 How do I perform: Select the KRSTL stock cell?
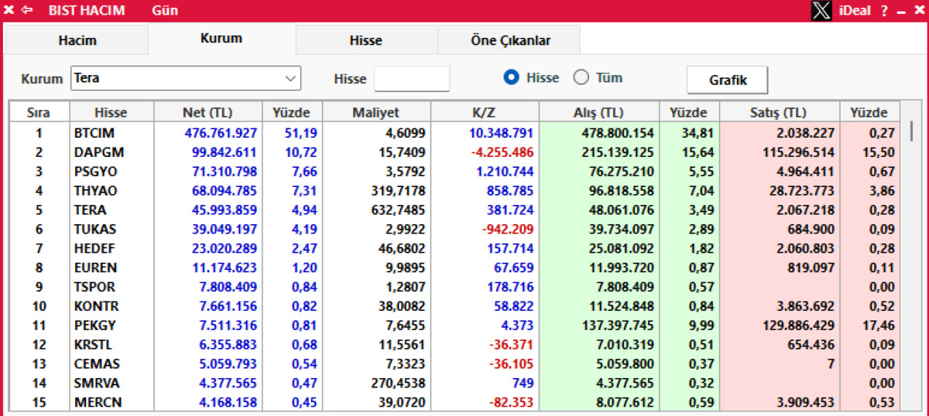[111, 344]
